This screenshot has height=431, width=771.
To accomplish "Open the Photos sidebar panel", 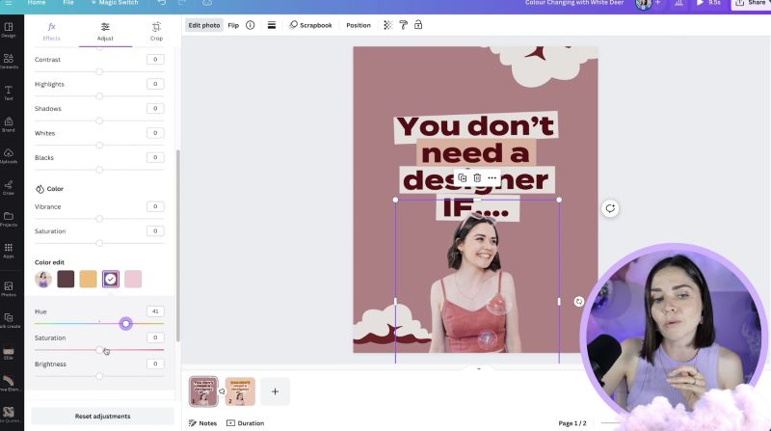I will point(9,289).
